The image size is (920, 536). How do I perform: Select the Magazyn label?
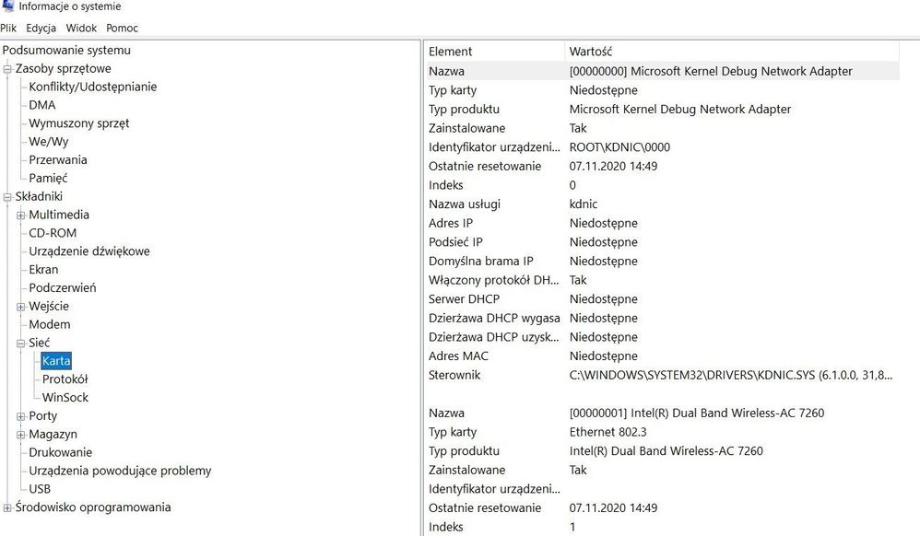click(53, 434)
